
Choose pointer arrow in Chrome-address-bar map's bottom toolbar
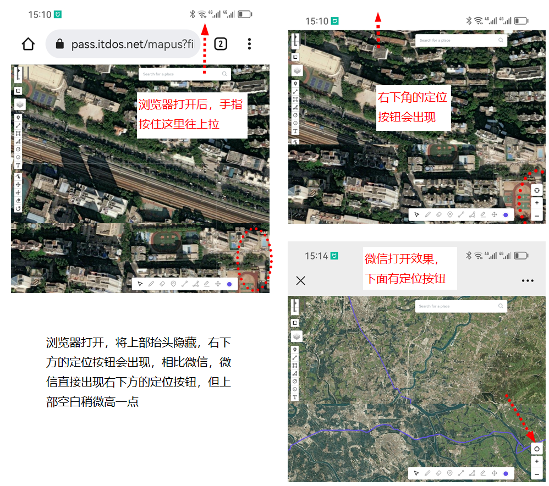(140, 284)
